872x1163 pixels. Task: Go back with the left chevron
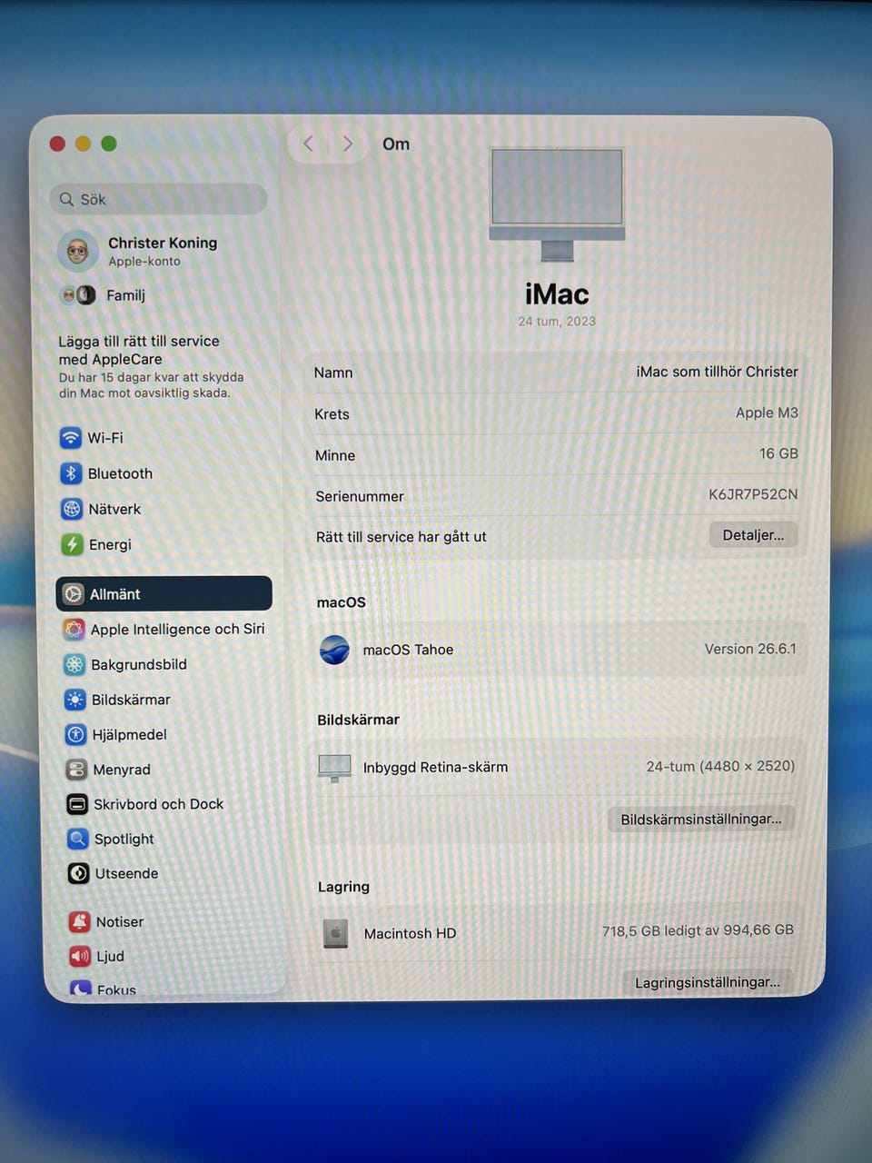tap(309, 144)
